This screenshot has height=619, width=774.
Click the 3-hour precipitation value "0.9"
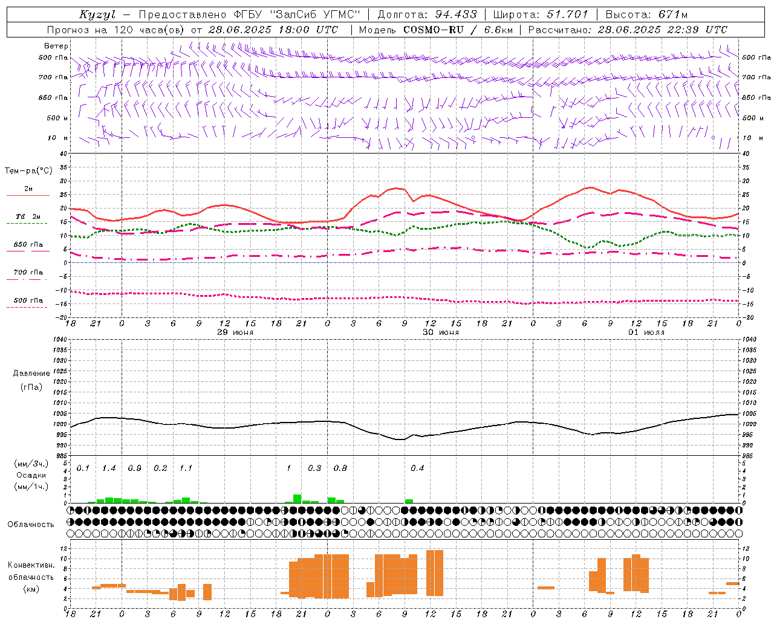(x=134, y=468)
